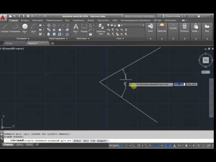This screenshot has height=162, width=216.
Task: Expand the Аннотации panel
Action: pyautogui.click(x=83, y=39)
